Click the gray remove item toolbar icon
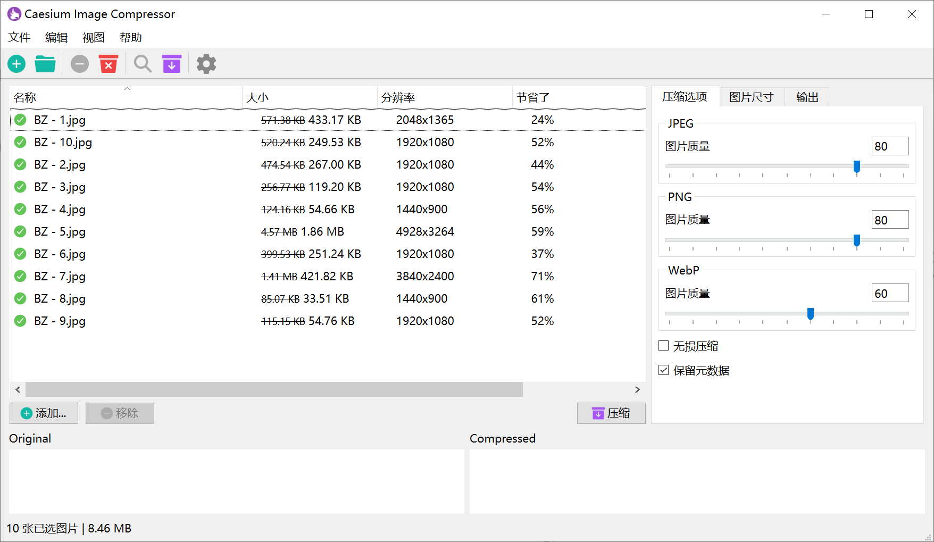This screenshot has height=542, width=934. [x=80, y=64]
